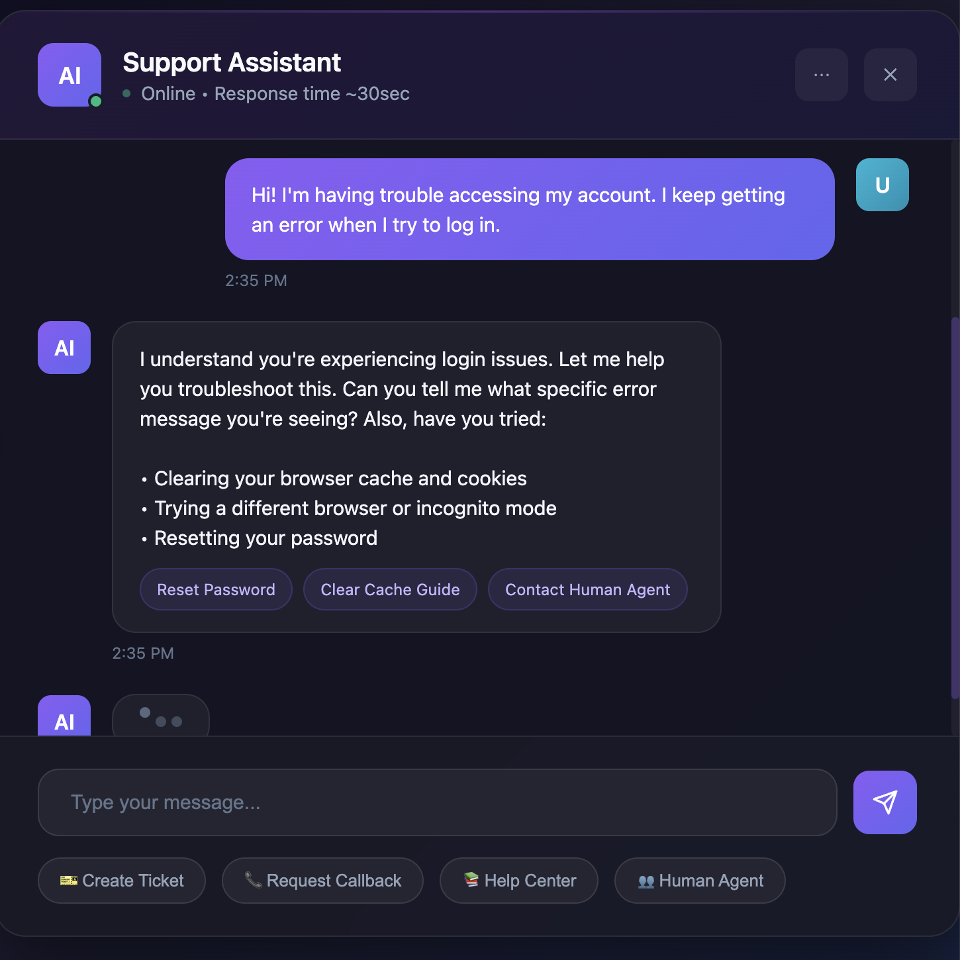Toggle the online status indicator dot
Viewport: 960px width, 960px height.
[x=127, y=94]
